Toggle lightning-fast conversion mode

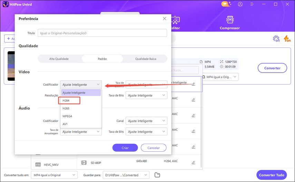287,39
